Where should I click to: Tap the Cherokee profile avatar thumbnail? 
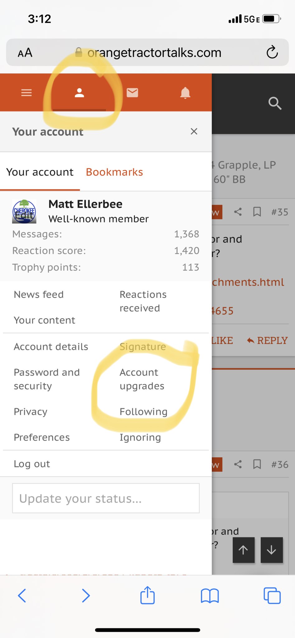[x=24, y=212]
